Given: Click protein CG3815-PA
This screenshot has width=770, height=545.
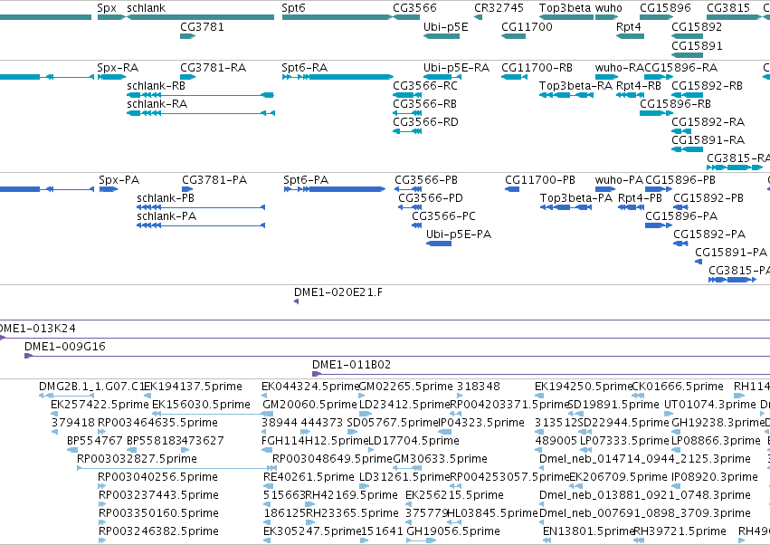Looking at the screenshot, I should (x=739, y=271).
